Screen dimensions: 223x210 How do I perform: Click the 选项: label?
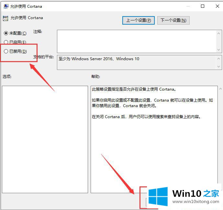pyautogui.click(x=7, y=76)
